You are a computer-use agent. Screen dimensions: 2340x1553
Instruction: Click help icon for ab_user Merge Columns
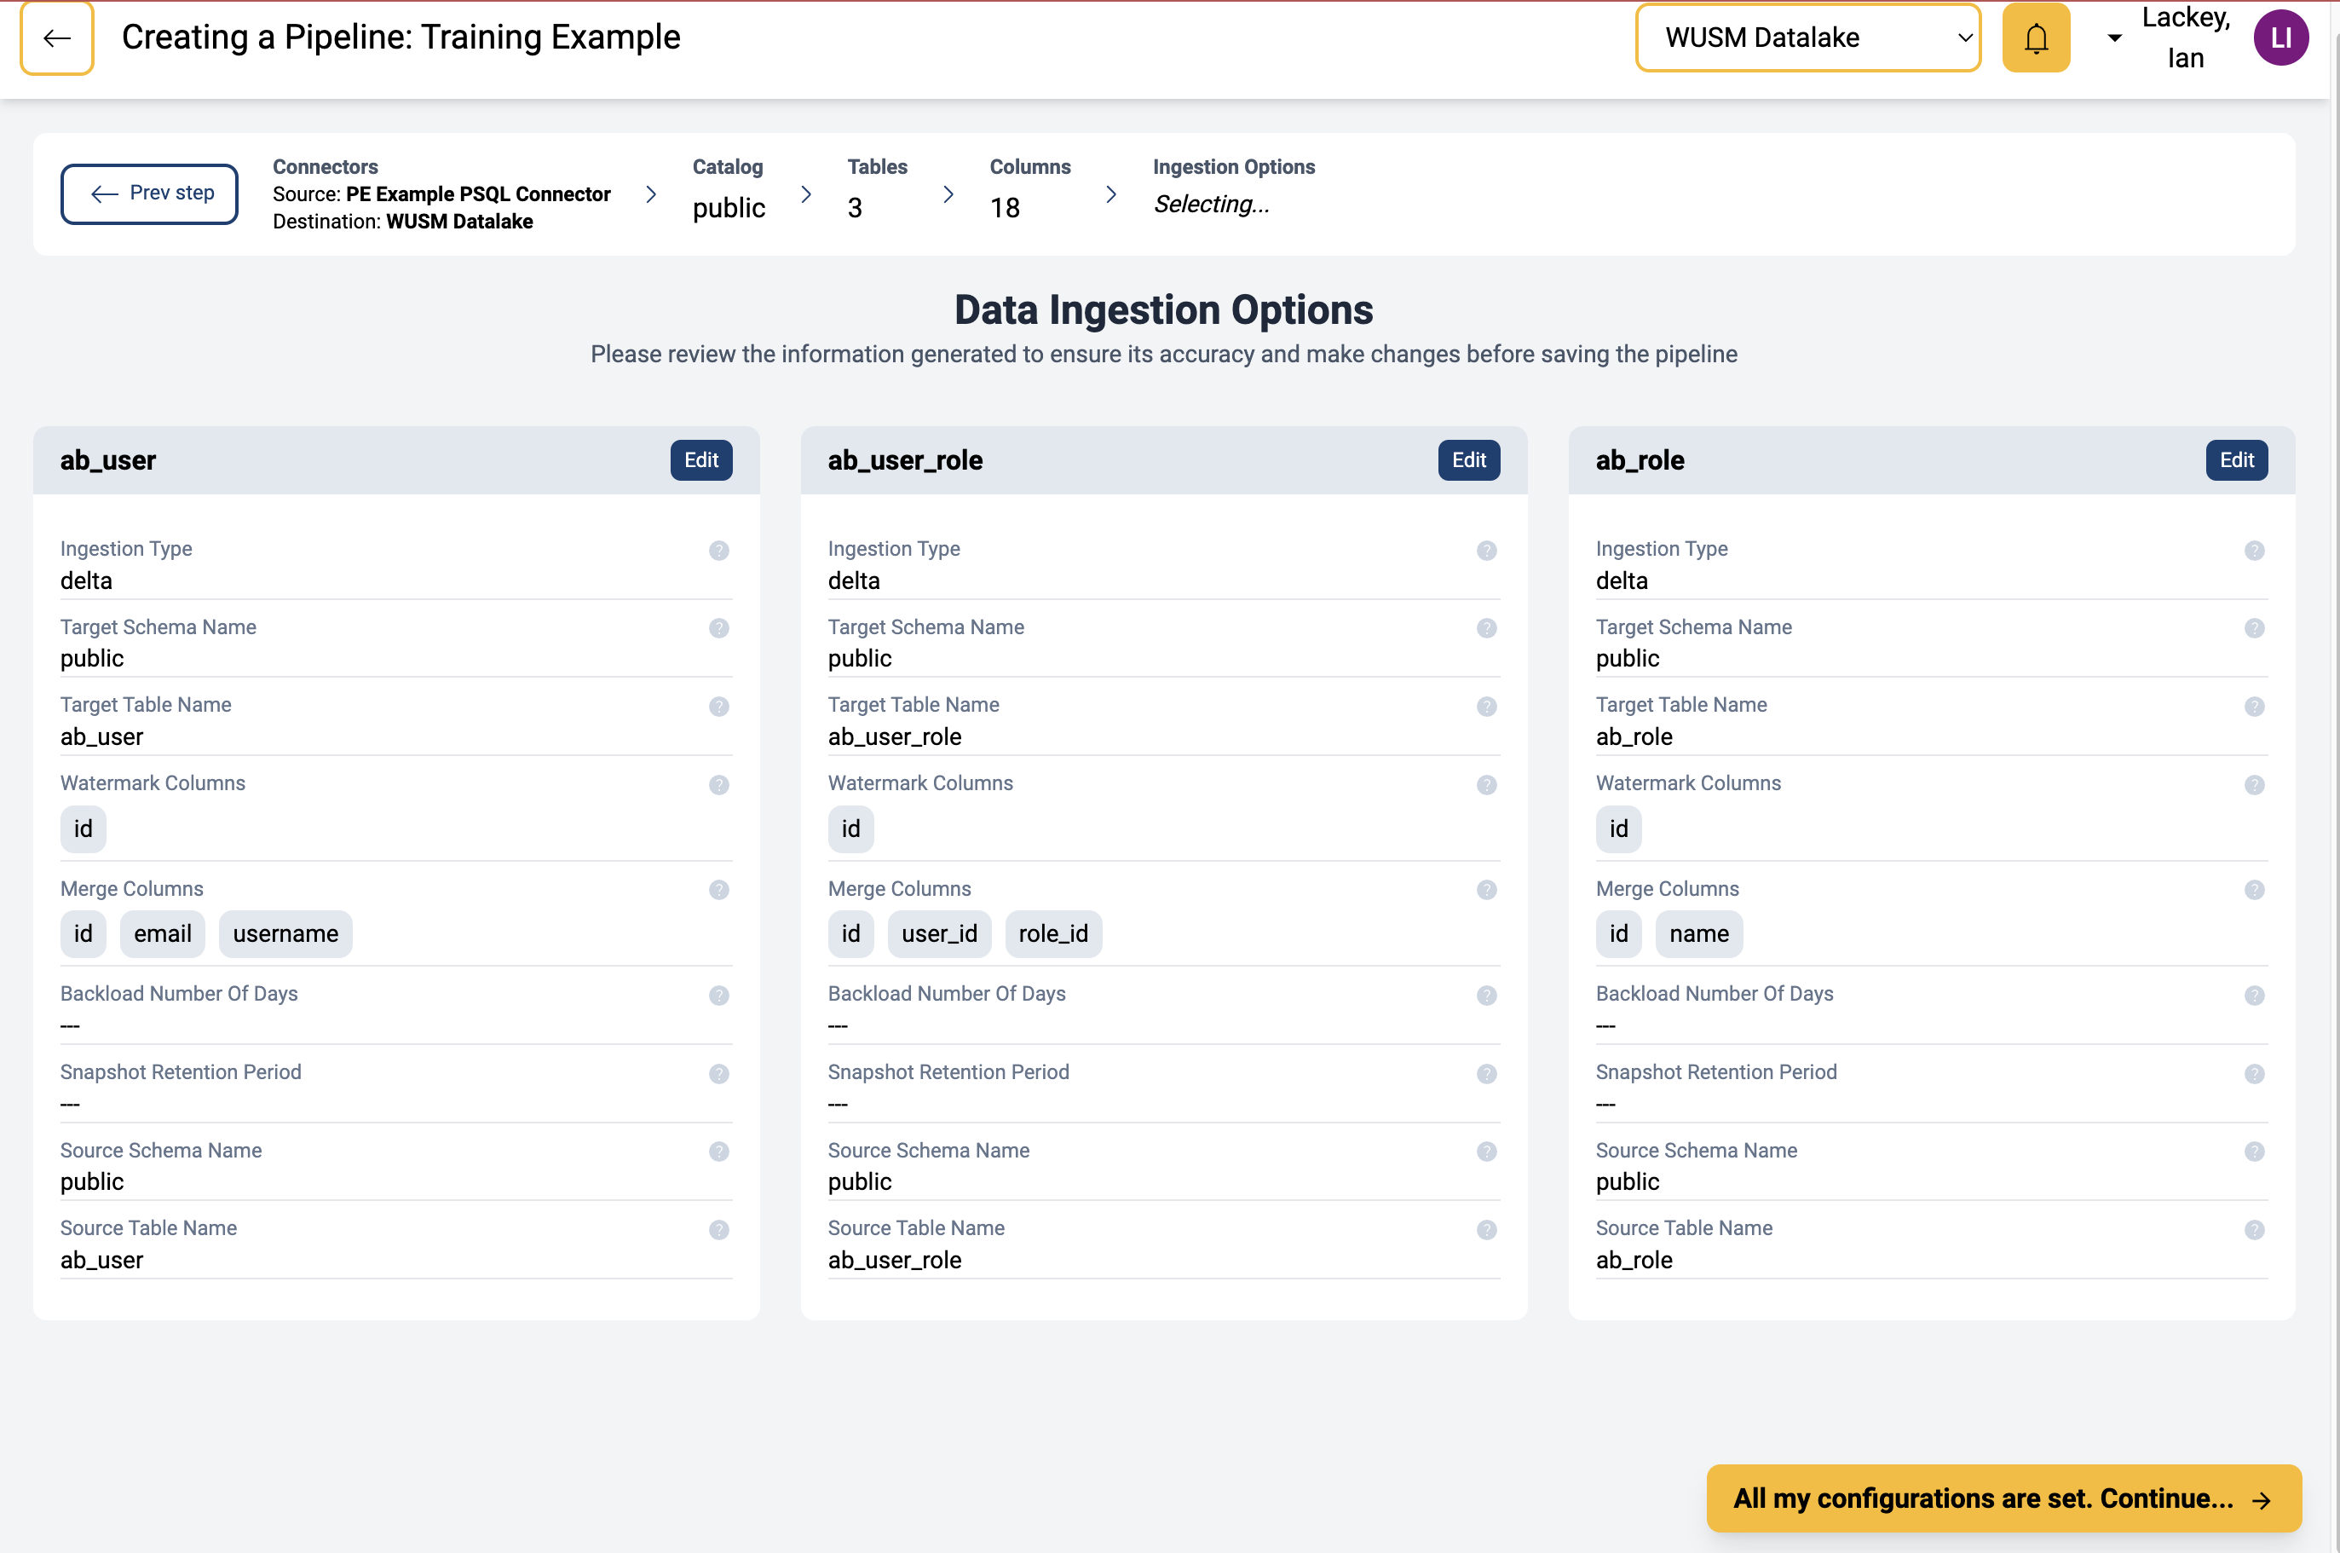click(x=719, y=889)
